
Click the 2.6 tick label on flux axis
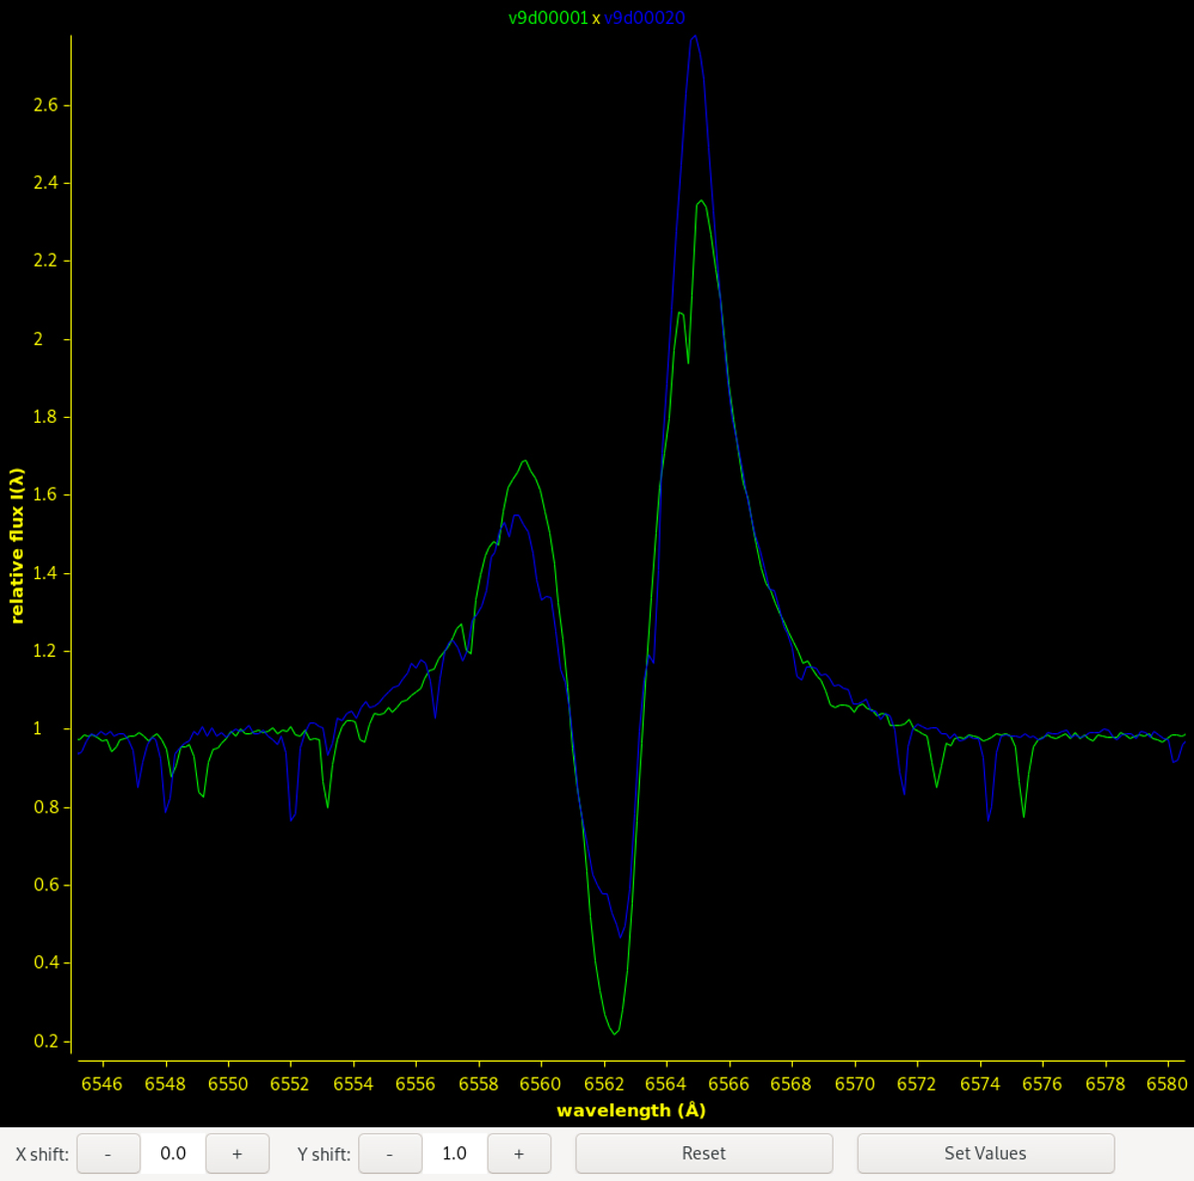pos(46,105)
